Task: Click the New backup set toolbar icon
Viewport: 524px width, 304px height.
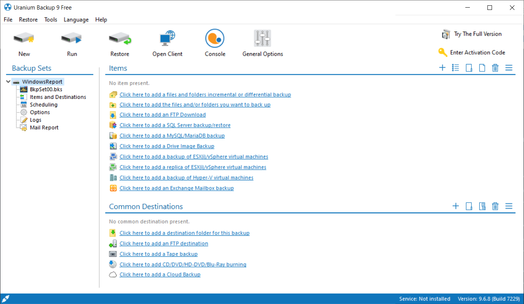Action: point(24,39)
